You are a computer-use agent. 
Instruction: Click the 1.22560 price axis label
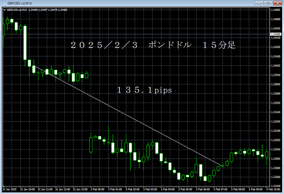pos(276,177)
